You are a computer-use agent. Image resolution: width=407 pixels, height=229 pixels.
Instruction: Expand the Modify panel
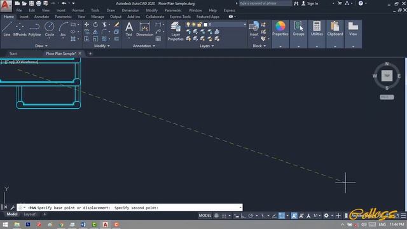click(102, 46)
